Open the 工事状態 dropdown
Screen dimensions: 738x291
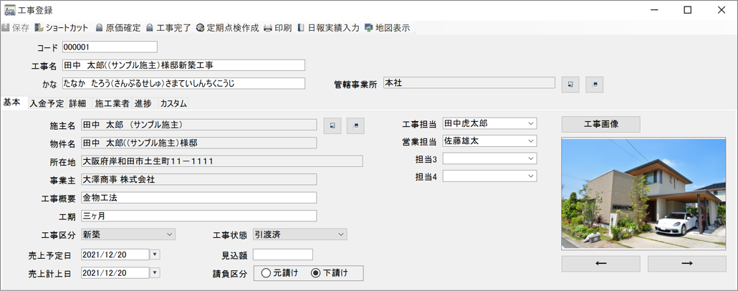(341, 234)
